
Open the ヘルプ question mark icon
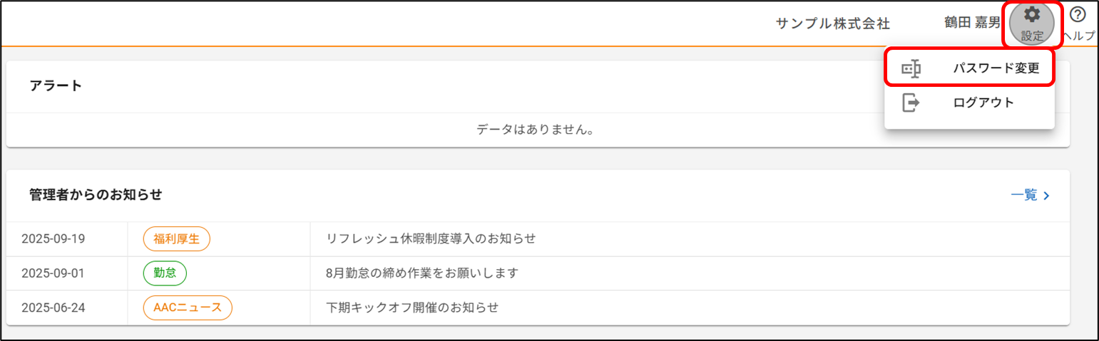click(x=1078, y=15)
